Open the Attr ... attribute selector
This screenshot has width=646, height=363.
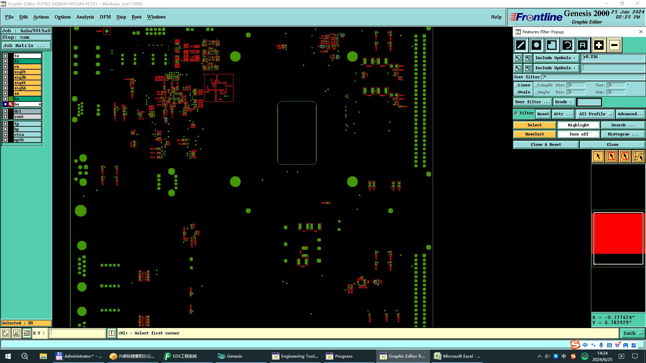coord(563,114)
